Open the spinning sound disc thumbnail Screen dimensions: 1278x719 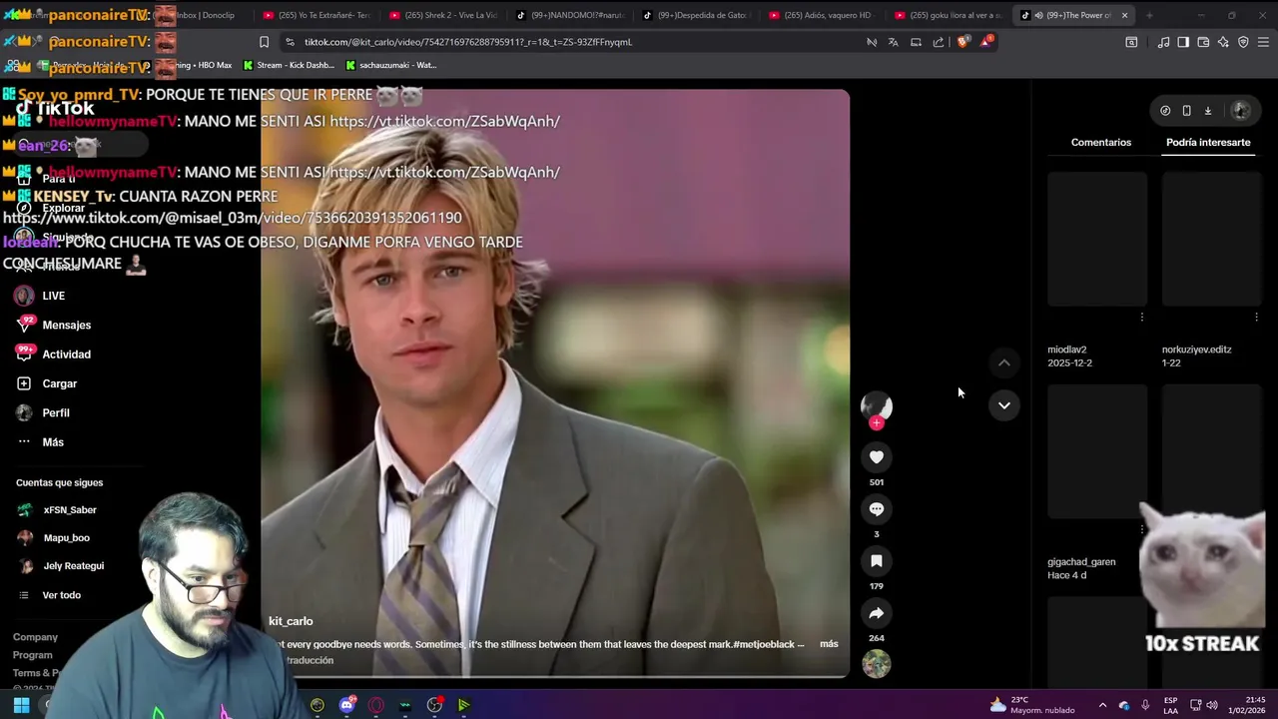pos(876,664)
